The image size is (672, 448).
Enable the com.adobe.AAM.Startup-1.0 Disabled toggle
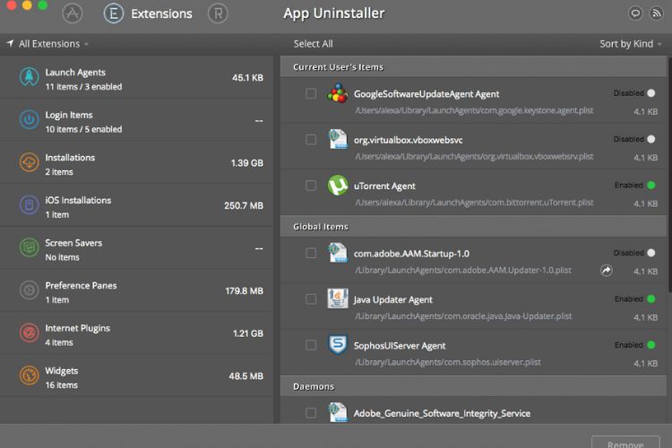(x=651, y=253)
